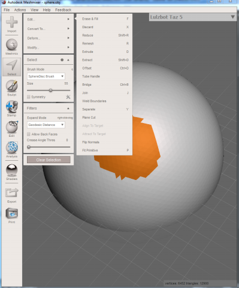Choose Weld Boundaries menu entry

[x=104, y=101]
